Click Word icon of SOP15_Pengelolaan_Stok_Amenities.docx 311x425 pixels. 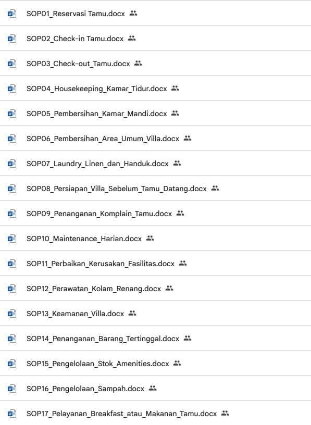pos(12,364)
